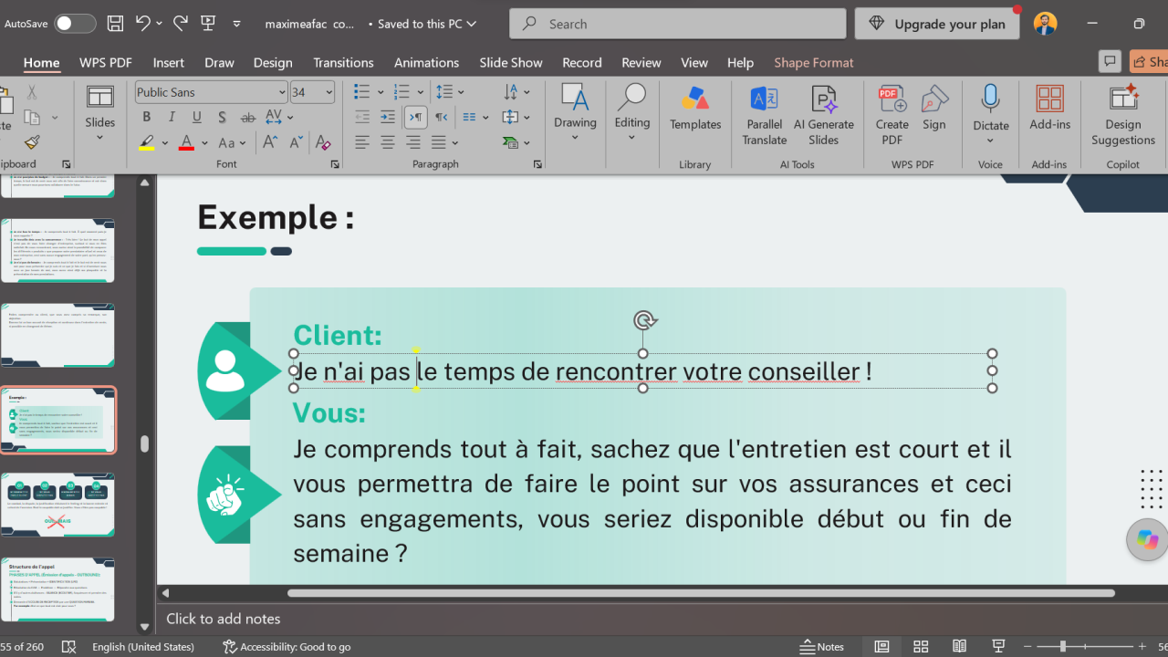This screenshot has width=1168, height=657.
Task: Decrease the font size
Action: coord(296,142)
